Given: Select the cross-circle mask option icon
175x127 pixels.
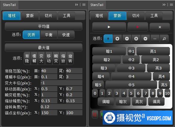Looking at the screenshot, I should [x=136, y=39].
